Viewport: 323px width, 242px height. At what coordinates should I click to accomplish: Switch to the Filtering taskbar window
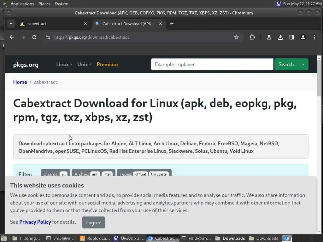click(x=26, y=238)
